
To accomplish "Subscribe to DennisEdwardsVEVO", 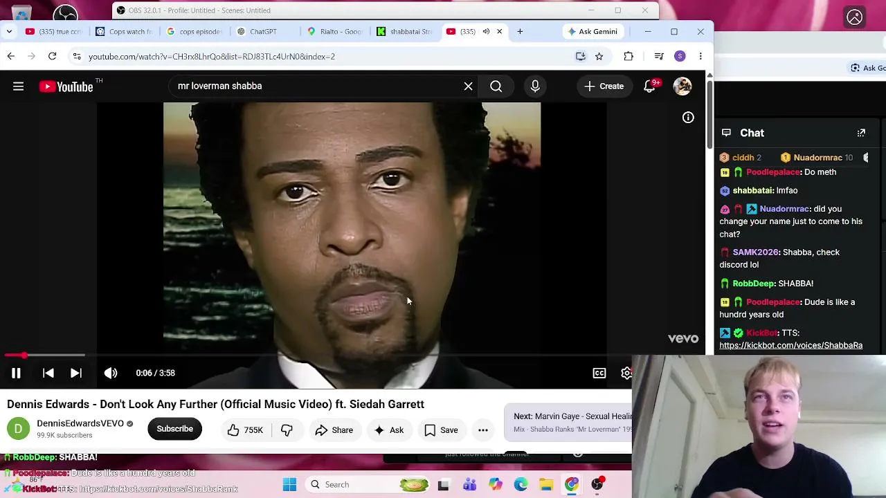I will click(x=174, y=429).
